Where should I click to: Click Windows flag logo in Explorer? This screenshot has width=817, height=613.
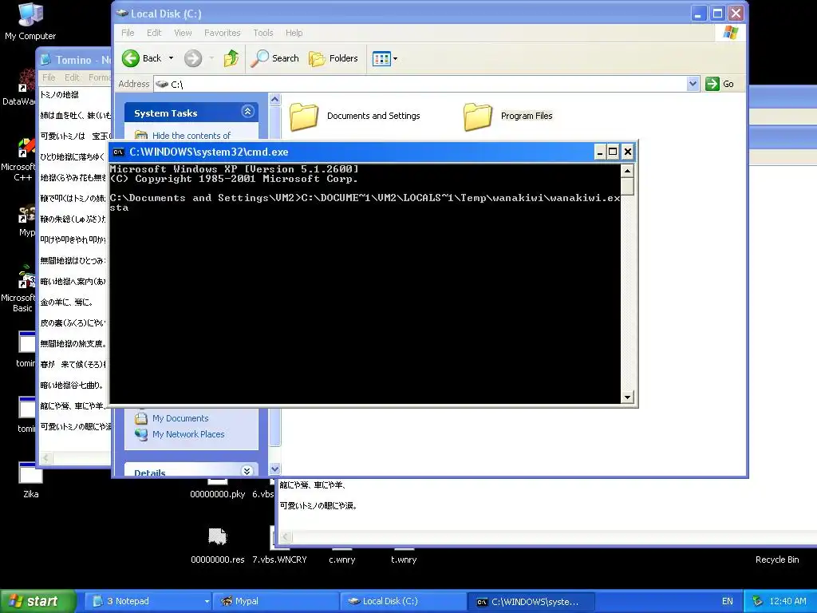coord(731,33)
